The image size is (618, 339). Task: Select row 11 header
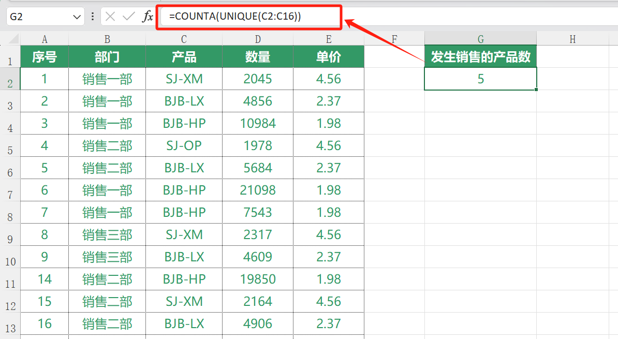pos(10,279)
